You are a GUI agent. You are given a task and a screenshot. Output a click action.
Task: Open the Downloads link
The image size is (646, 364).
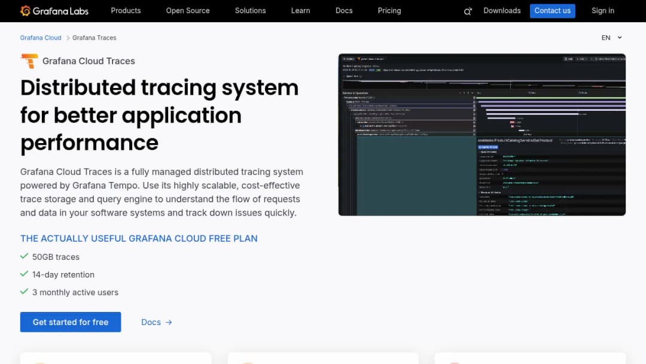click(502, 11)
